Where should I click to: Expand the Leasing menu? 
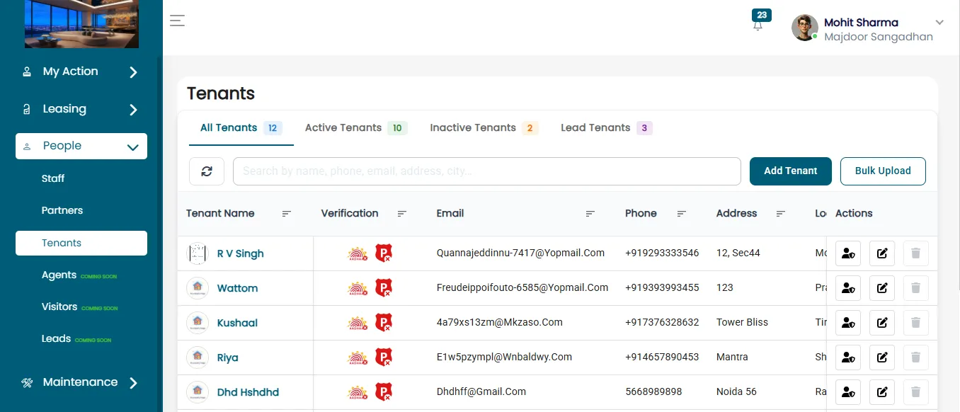point(81,109)
